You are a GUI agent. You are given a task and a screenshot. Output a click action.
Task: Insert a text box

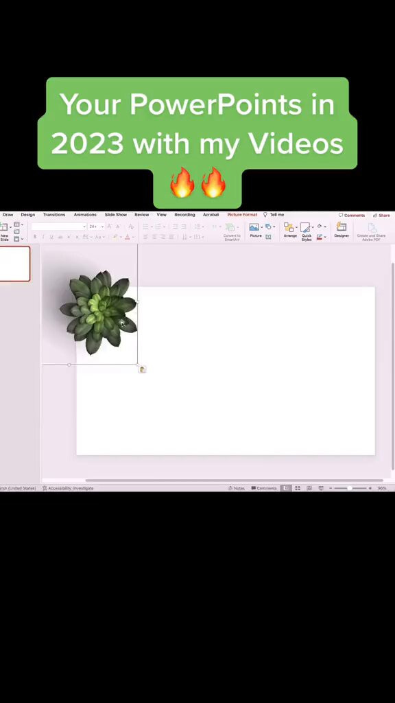(268, 237)
